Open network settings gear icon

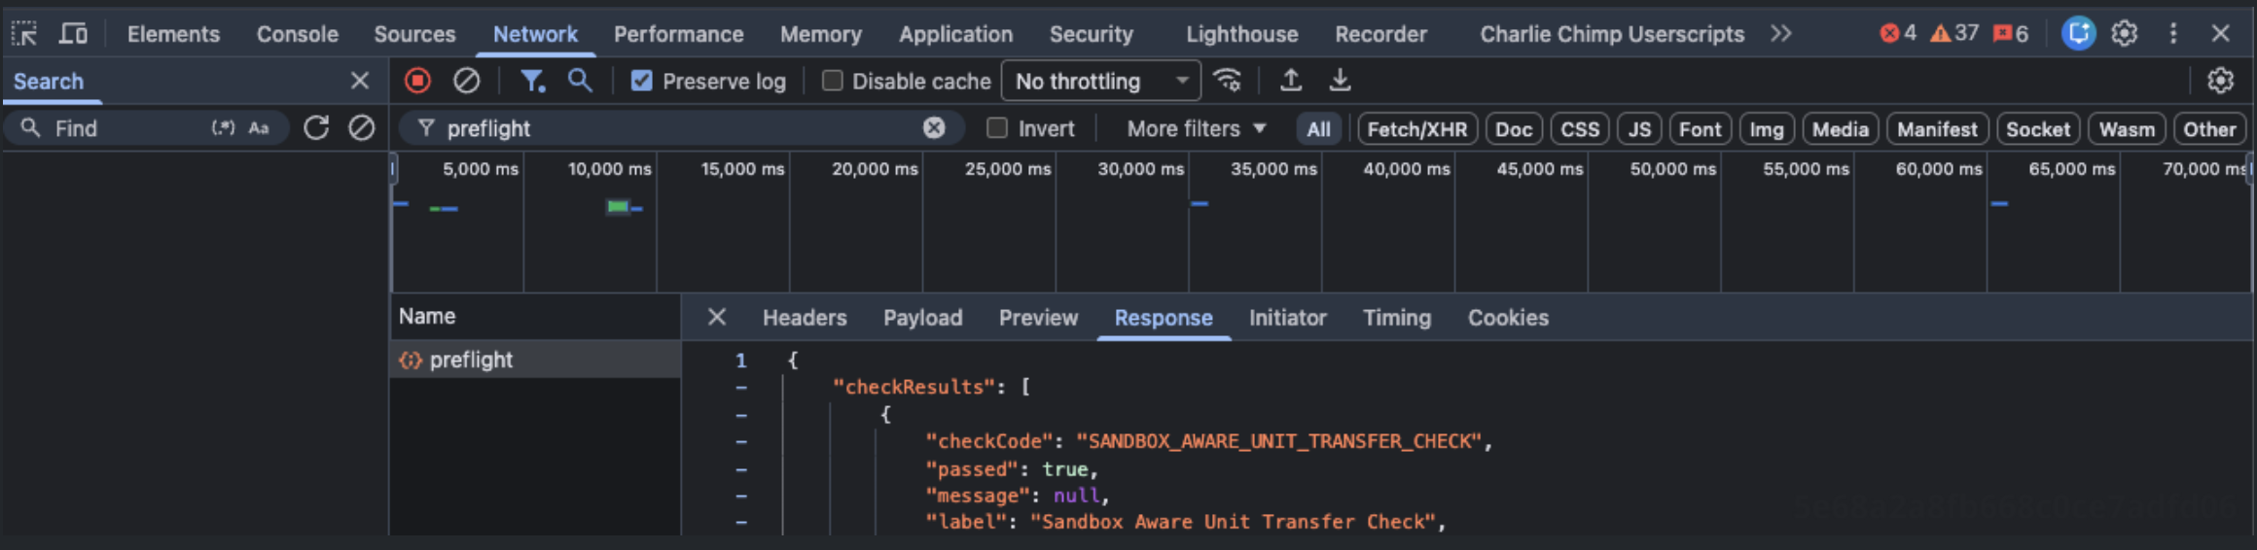(2220, 81)
